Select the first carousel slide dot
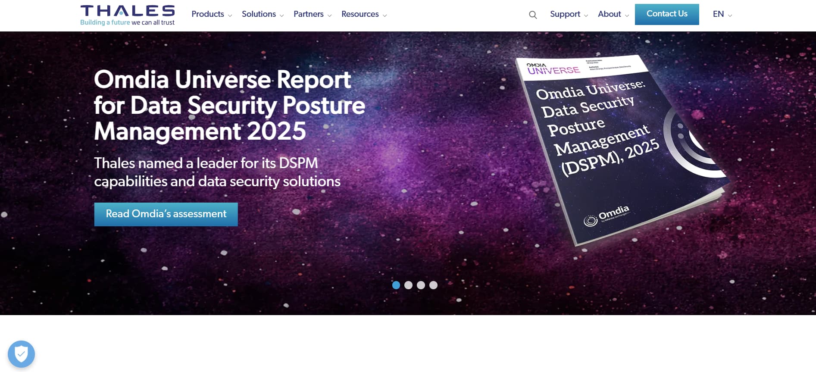This screenshot has height=372, width=816. (396, 285)
